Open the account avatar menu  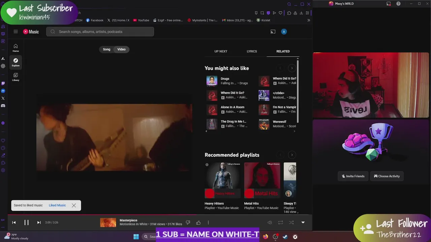[284, 32]
